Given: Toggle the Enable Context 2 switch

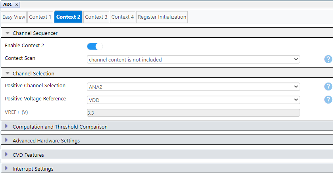Looking at the screenshot, I should pos(95,46).
